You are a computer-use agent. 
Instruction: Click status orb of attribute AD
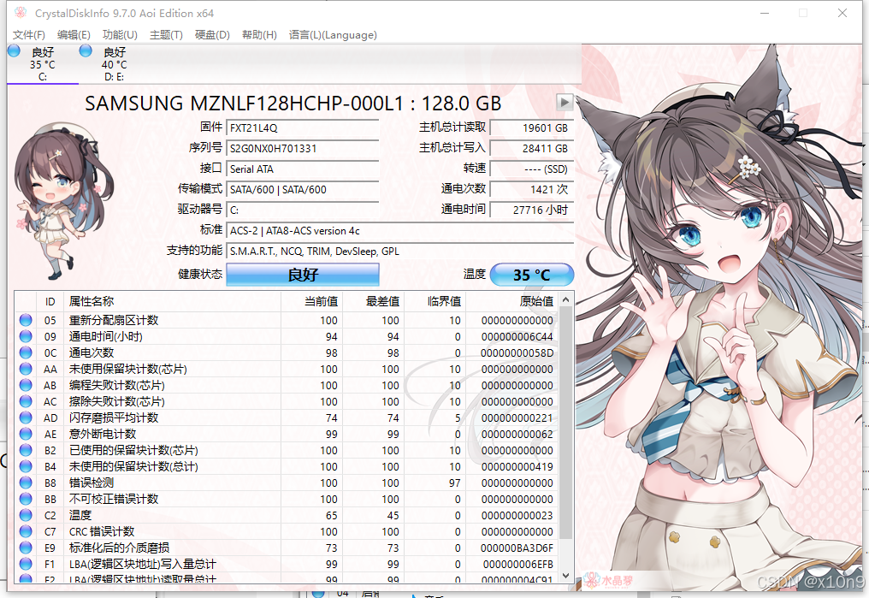(26, 417)
